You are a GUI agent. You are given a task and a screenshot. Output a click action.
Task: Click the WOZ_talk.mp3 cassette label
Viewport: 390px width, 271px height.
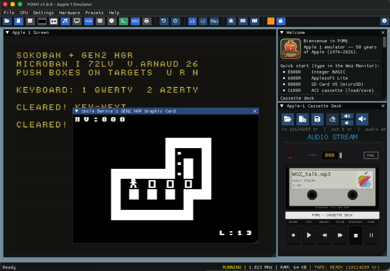click(332, 179)
